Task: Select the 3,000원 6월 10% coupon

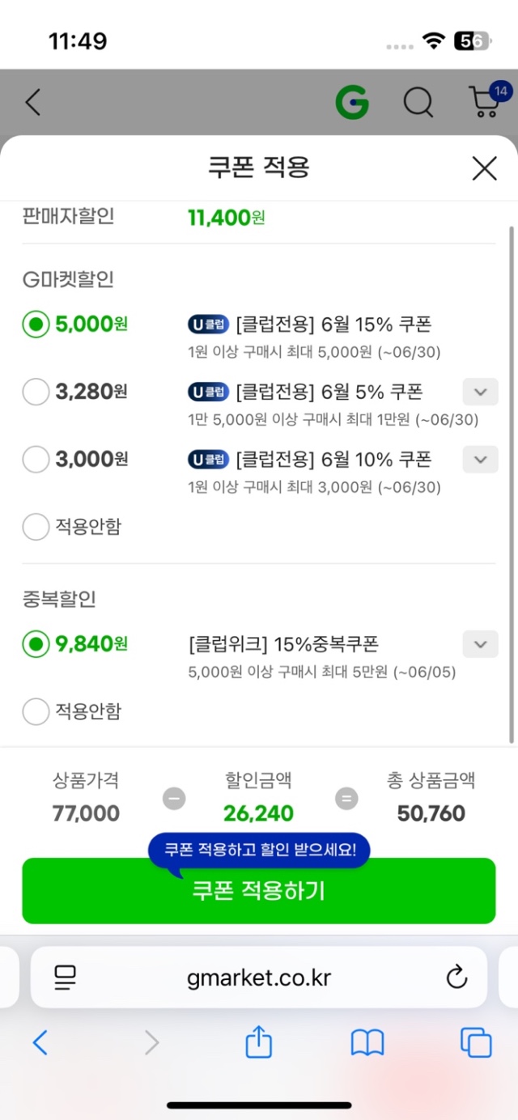Action: coord(36,460)
